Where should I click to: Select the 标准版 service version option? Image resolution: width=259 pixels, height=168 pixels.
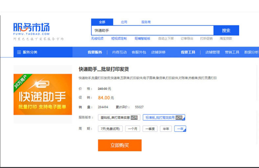tap(164, 117)
